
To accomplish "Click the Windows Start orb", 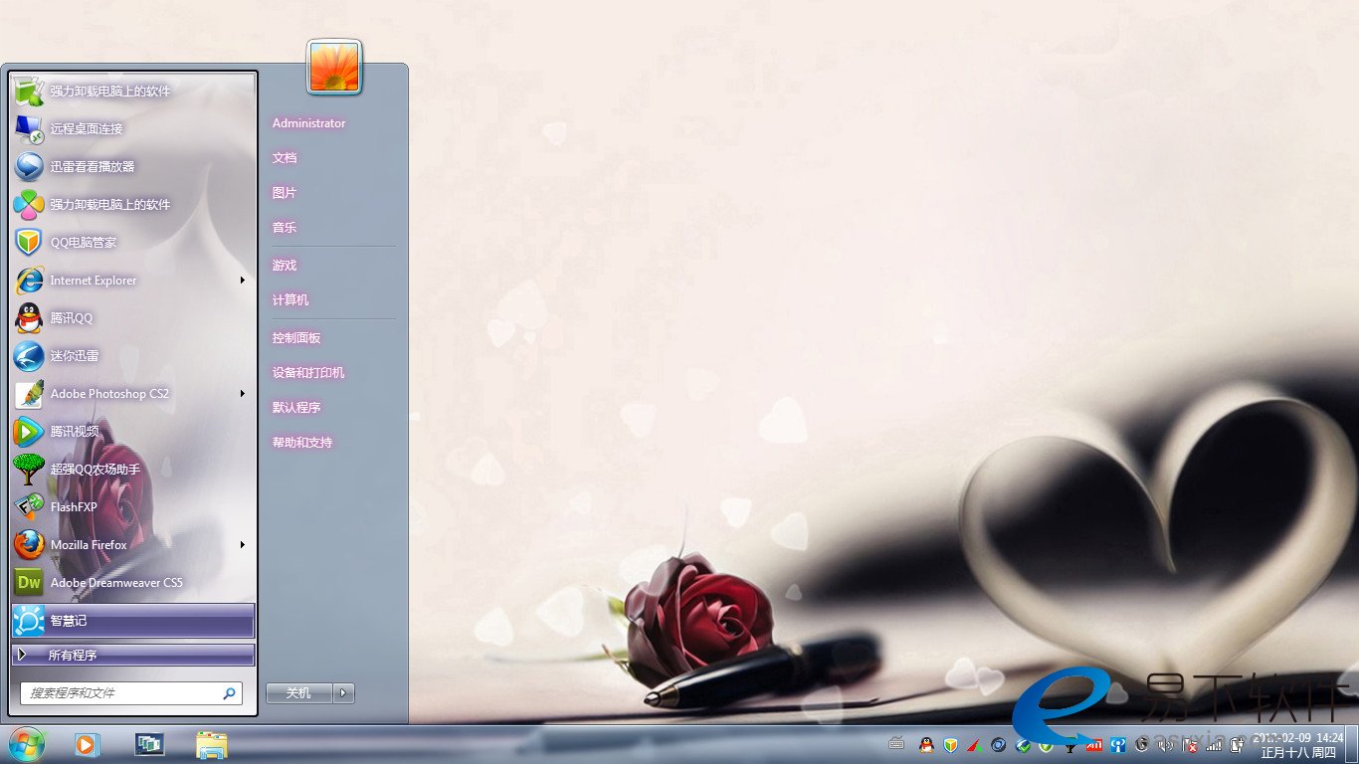I will 26,744.
